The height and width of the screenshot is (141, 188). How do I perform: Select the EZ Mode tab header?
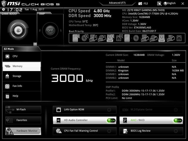point(9,49)
